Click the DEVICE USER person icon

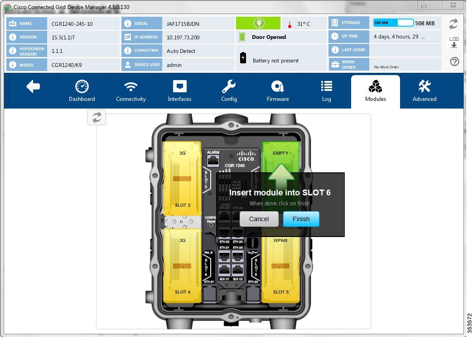pos(128,65)
